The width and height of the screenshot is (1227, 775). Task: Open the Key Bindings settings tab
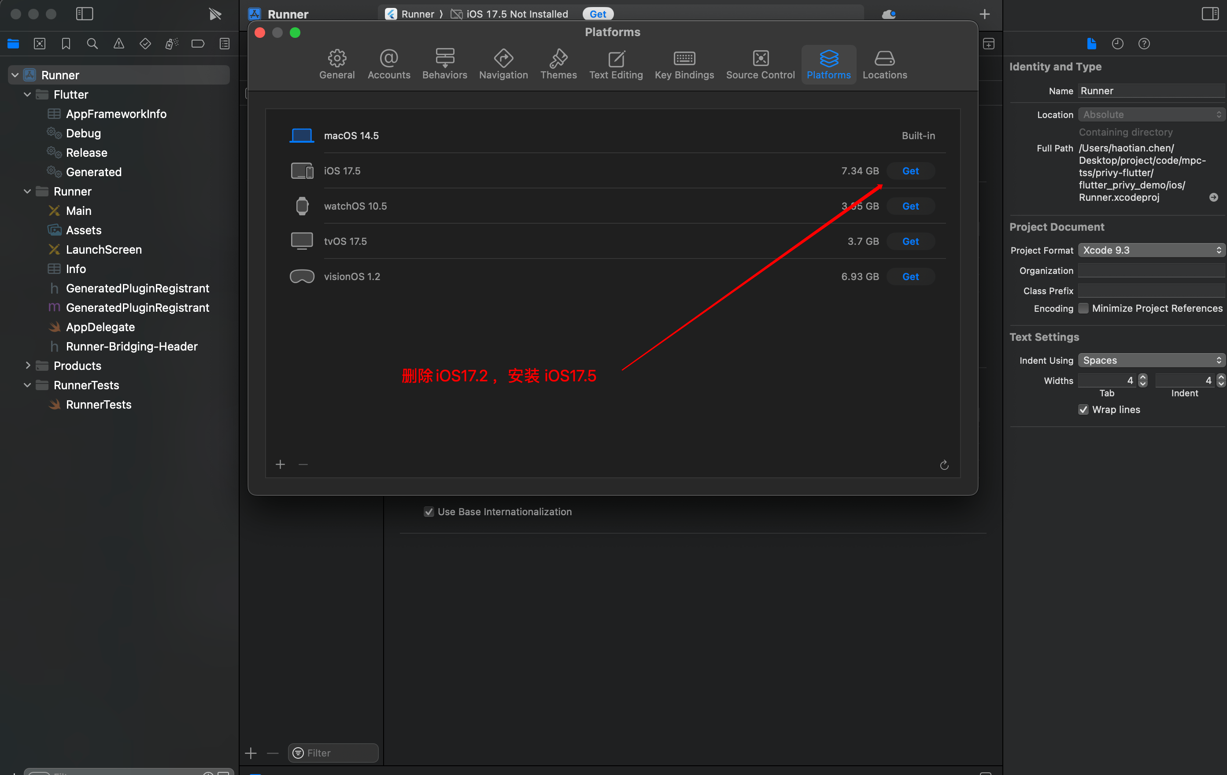(684, 65)
